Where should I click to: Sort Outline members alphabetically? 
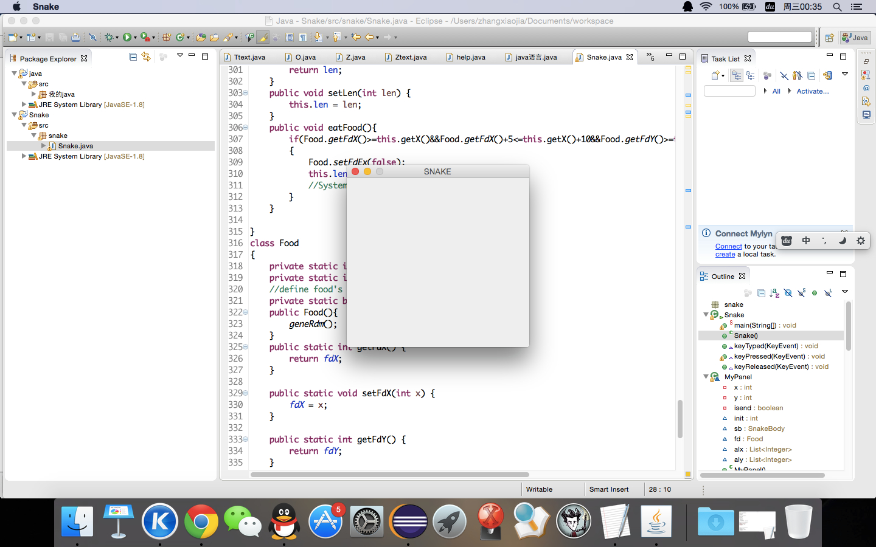pyautogui.click(x=774, y=294)
